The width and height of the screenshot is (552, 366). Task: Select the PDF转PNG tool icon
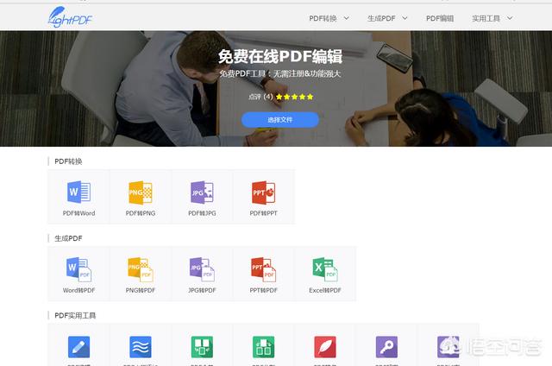coord(140,192)
